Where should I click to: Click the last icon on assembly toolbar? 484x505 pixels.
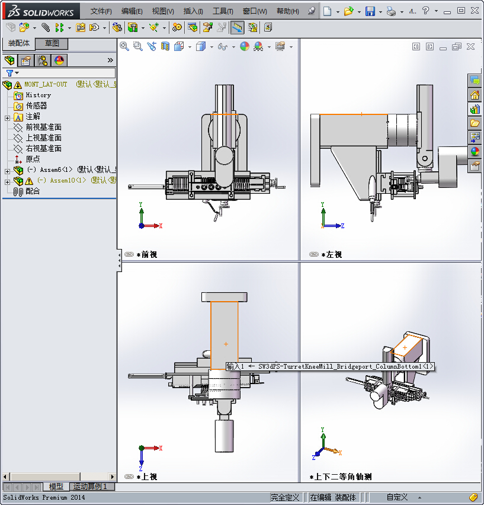[268, 27]
